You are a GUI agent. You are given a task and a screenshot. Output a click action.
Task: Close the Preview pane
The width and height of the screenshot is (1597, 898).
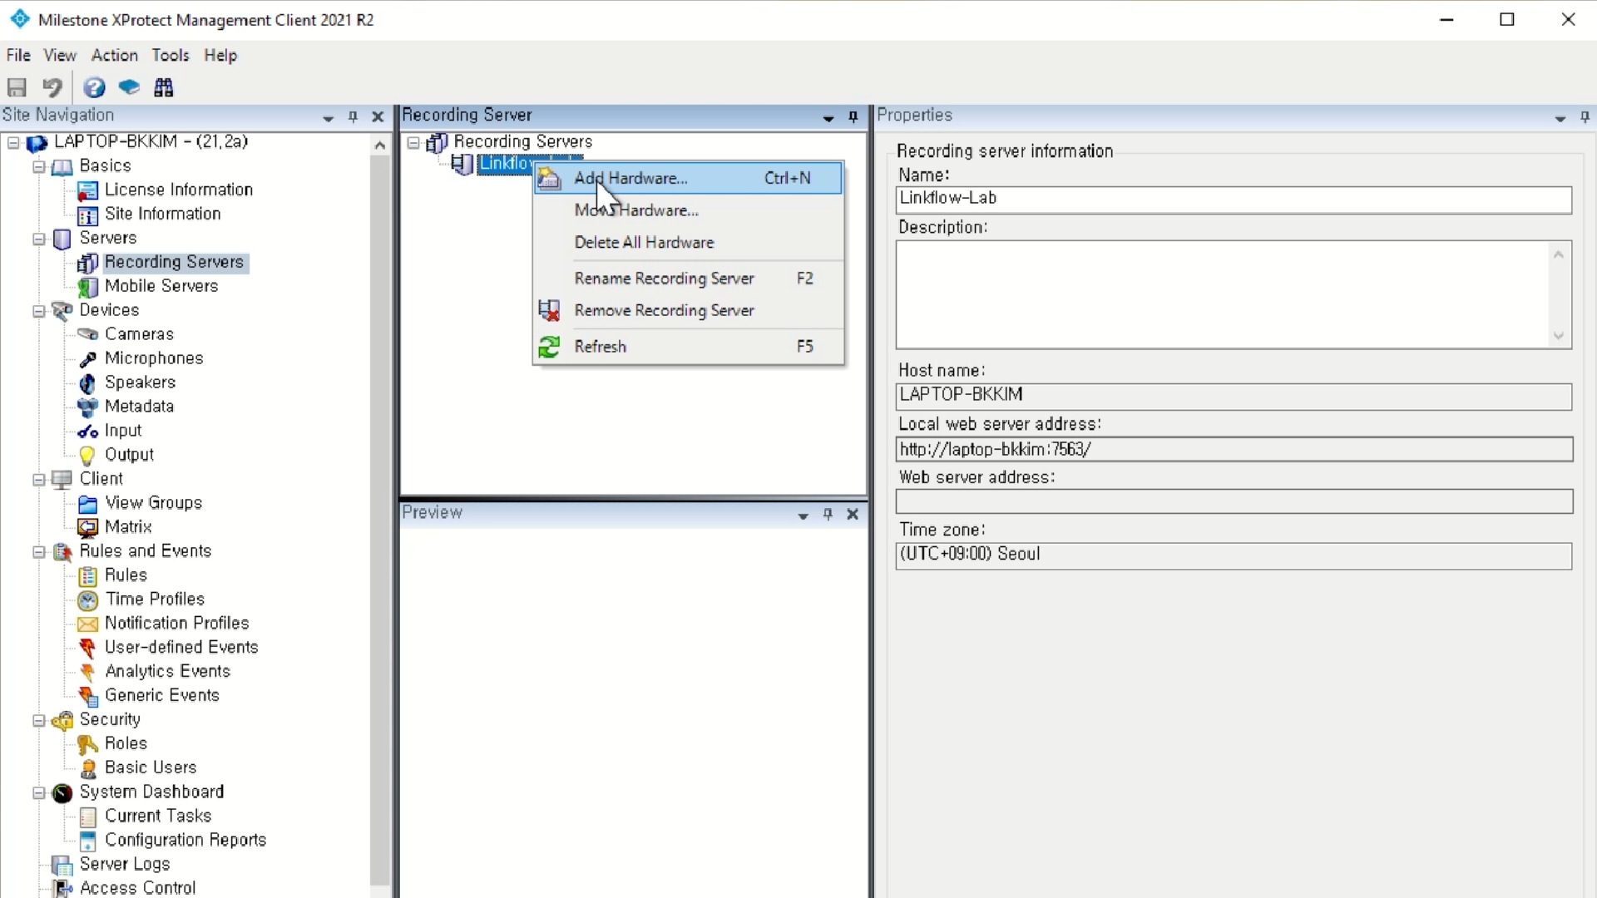[853, 515]
